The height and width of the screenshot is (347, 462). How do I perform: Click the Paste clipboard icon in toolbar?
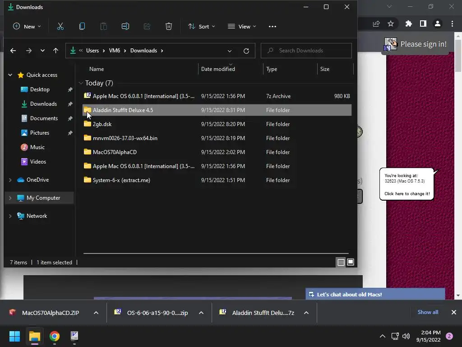tap(104, 27)
